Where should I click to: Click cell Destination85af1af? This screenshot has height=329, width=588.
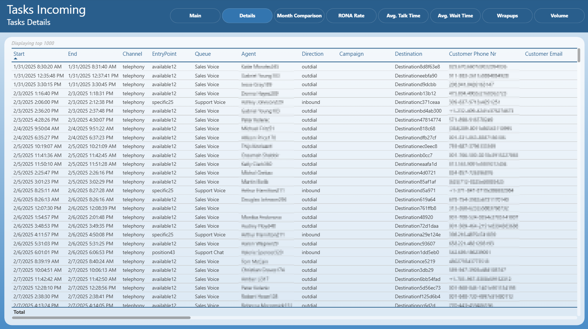415,182
